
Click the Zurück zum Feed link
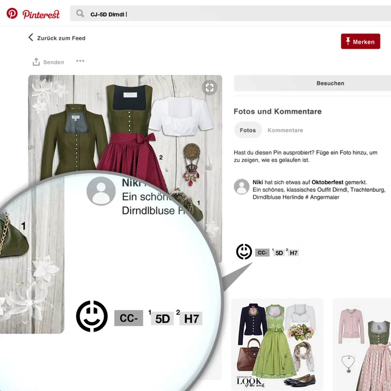[61, 38]
